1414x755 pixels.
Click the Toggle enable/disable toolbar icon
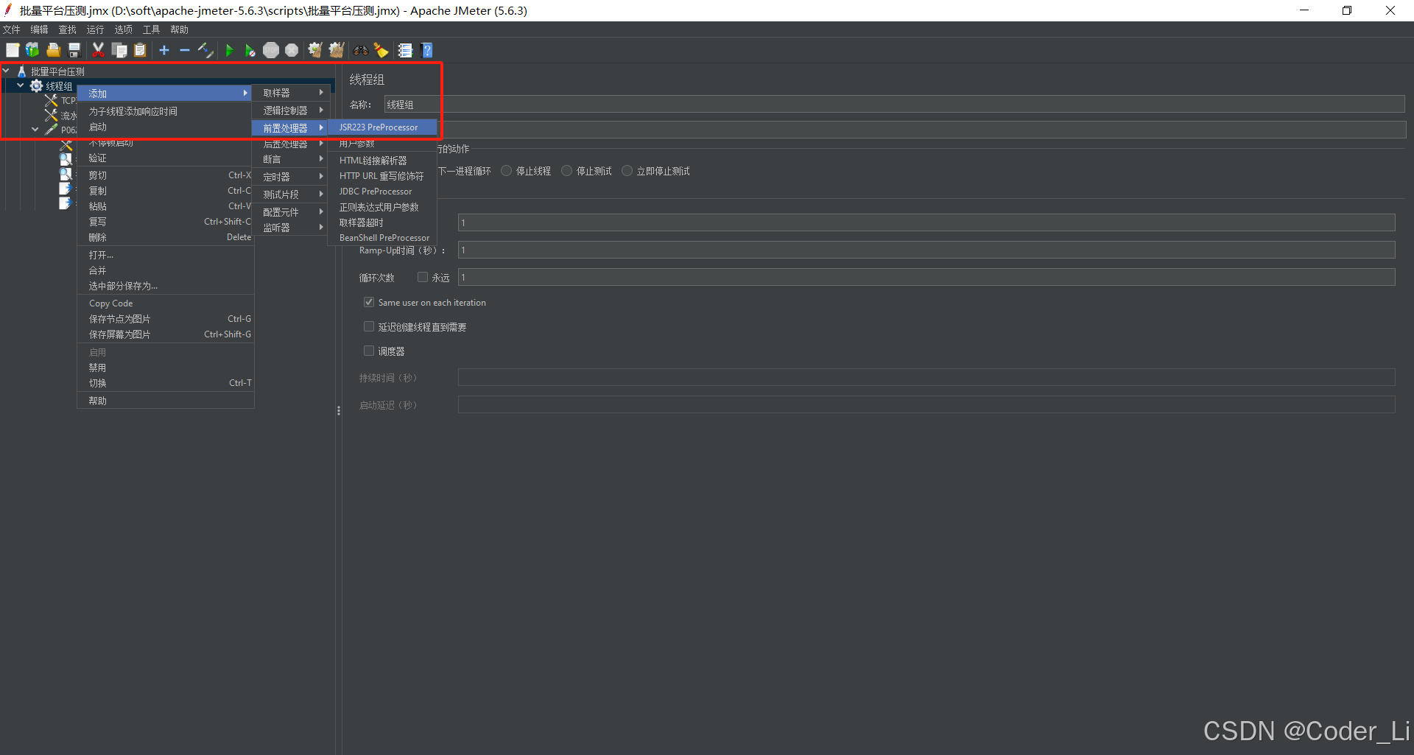pyautogui.click(x=205, y=50)
